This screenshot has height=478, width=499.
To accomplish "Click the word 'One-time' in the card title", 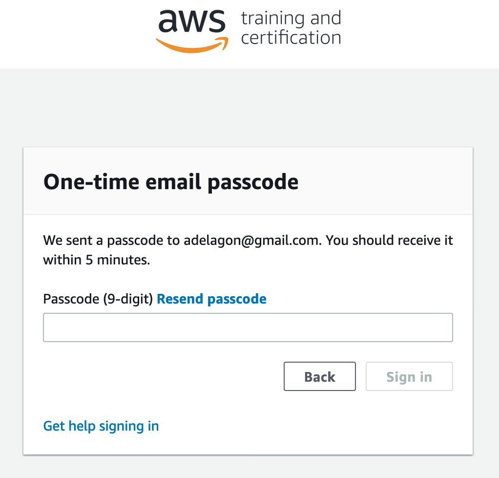I will point(91,182).
